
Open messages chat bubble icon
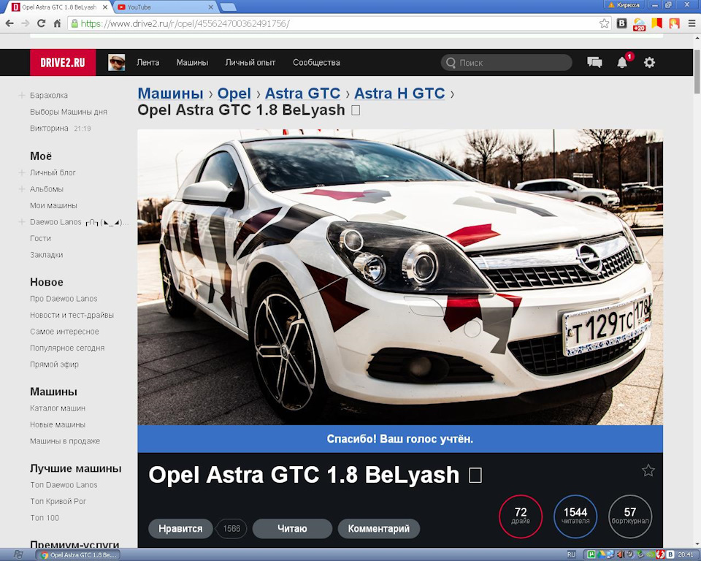[x=594, y=63]
